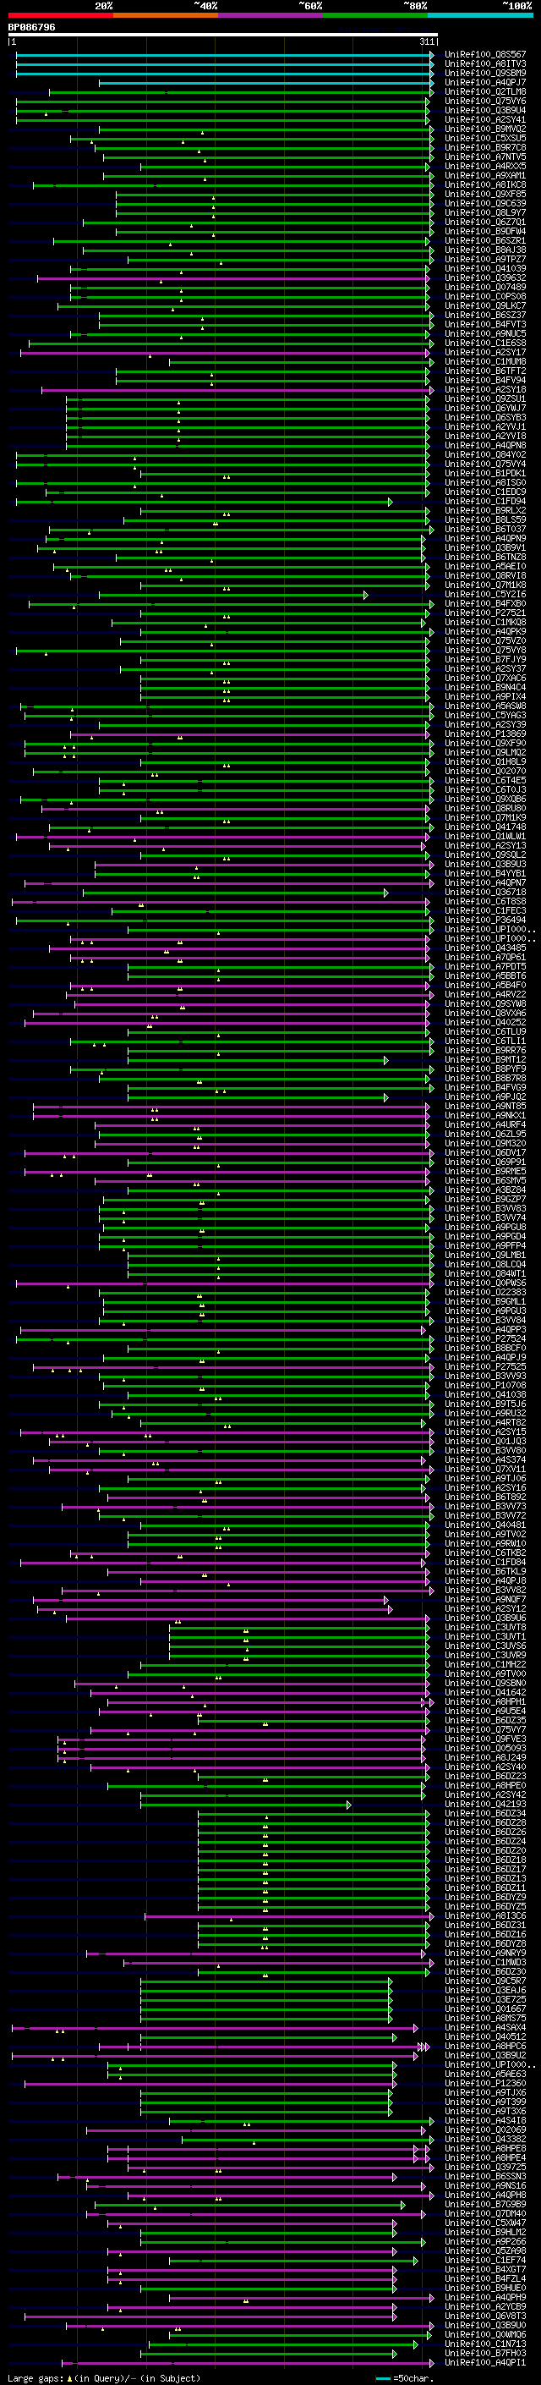The width and height of the screenshot is (541, 2385).
Task: Click on UniRef100_Q9LKC7 label
Action: click(x=484, y=305)
